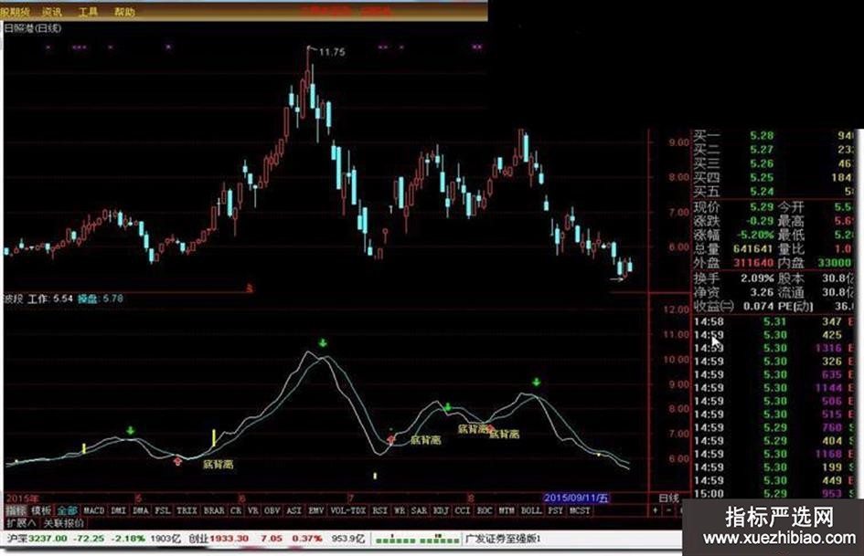This screenshot has width=864, height=556.
Task: Click the 工作: 5.54 indicator value
Action: tap(50, 299)
